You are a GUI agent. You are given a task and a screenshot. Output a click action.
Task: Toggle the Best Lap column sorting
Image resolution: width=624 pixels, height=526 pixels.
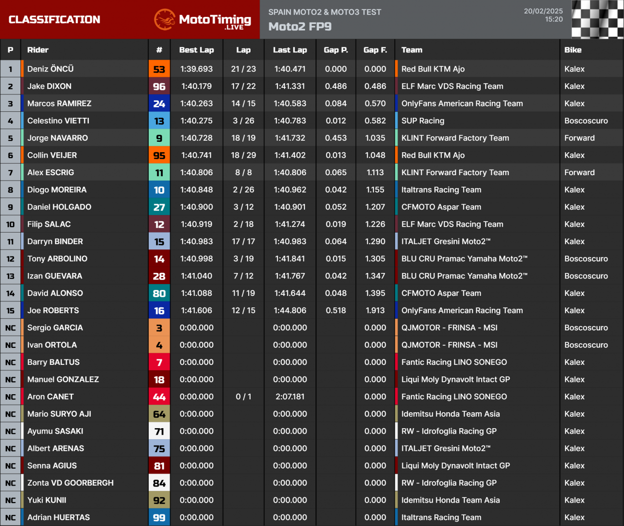click(196, 49)
